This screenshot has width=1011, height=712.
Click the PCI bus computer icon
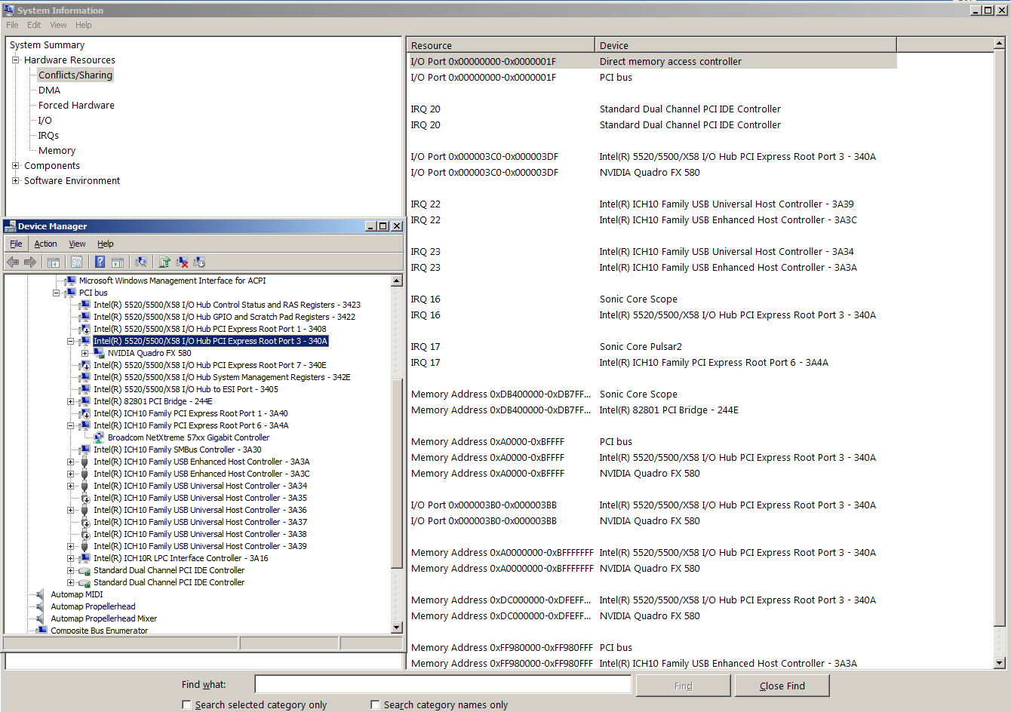[70, 293]
